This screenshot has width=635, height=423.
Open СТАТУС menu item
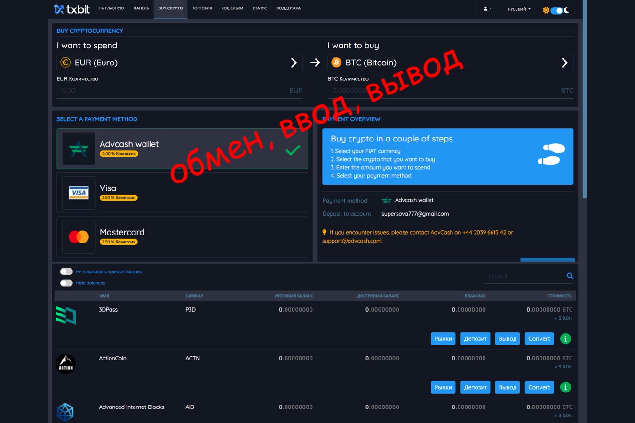coord(260,8)
